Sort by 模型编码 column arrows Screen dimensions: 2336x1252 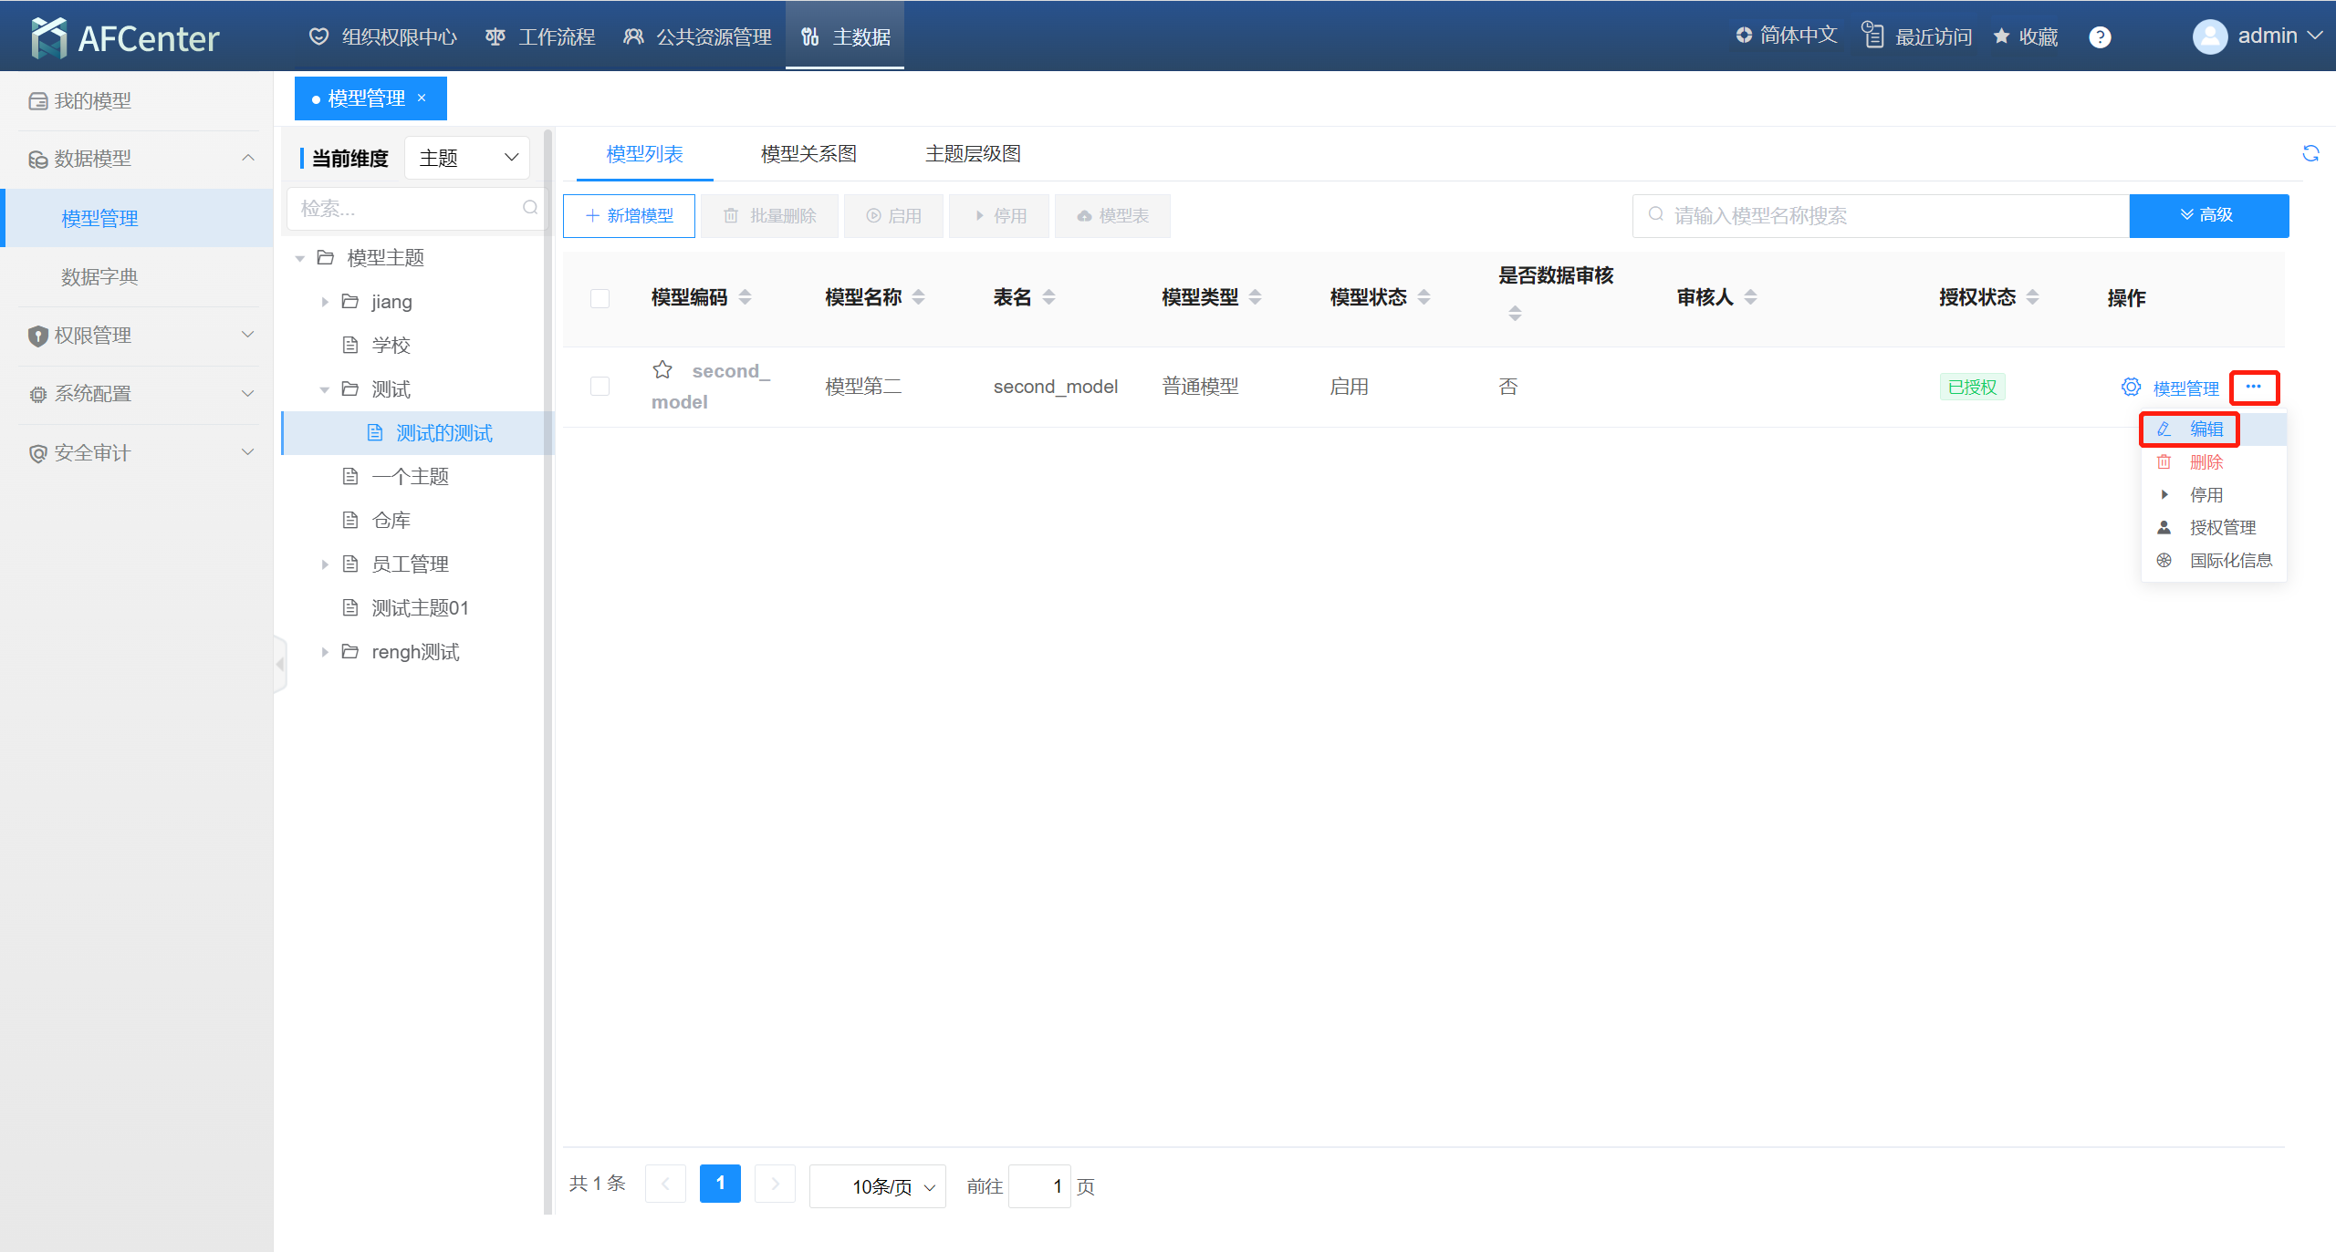pyautogui.click(x=746, y=297)
